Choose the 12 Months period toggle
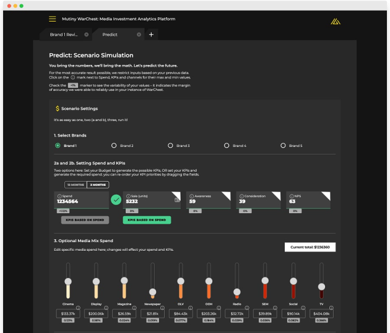The image size is (390, 333). 76,185
